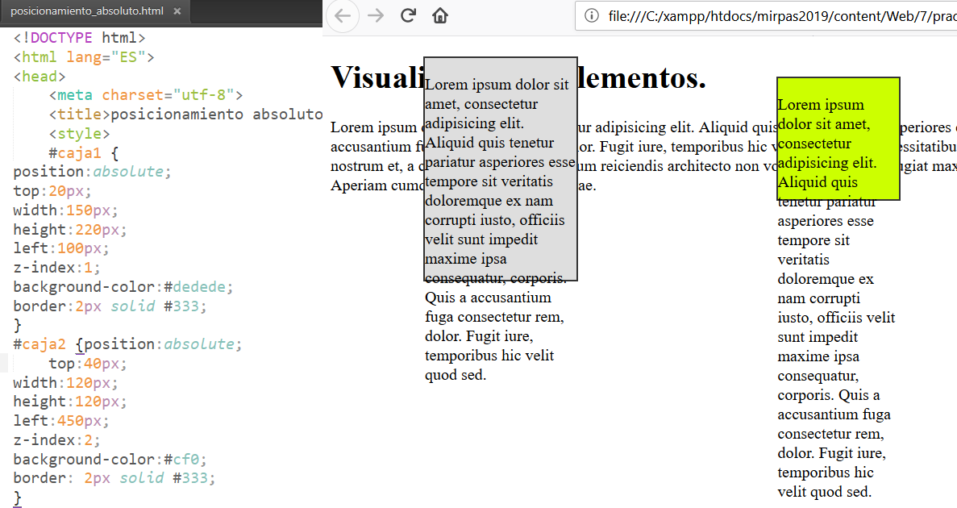
Task: Click 'quod sed.' text below the gray box
Action: coord(456,375)
